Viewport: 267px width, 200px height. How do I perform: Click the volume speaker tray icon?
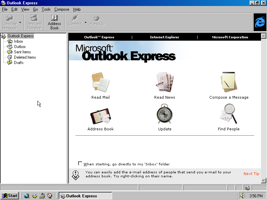[243, 196]
